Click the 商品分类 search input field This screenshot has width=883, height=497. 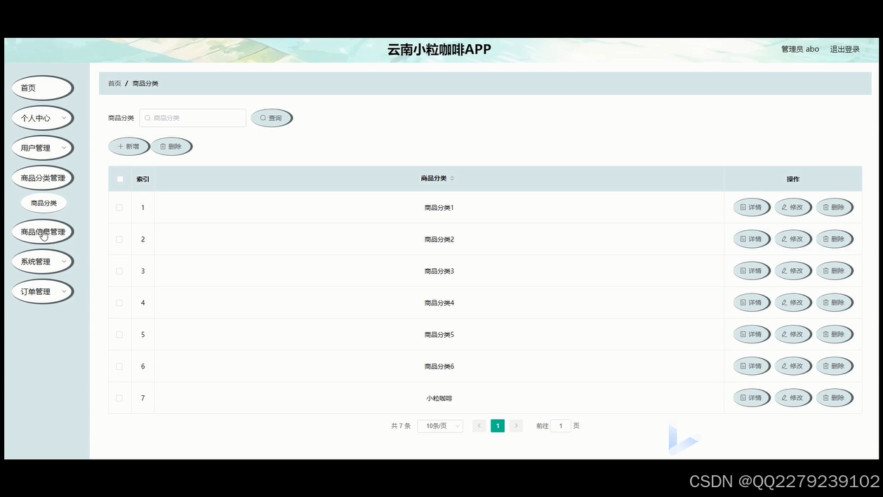[x=192, y=117]
